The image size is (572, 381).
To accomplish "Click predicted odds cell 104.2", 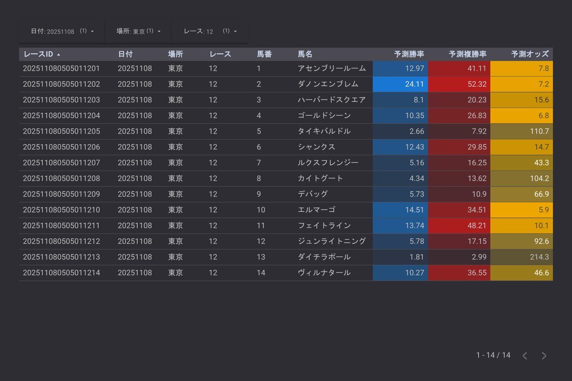I will (x=521, y=179).
